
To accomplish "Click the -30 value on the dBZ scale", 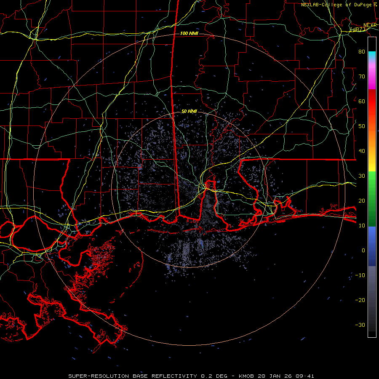I will 360,325.
